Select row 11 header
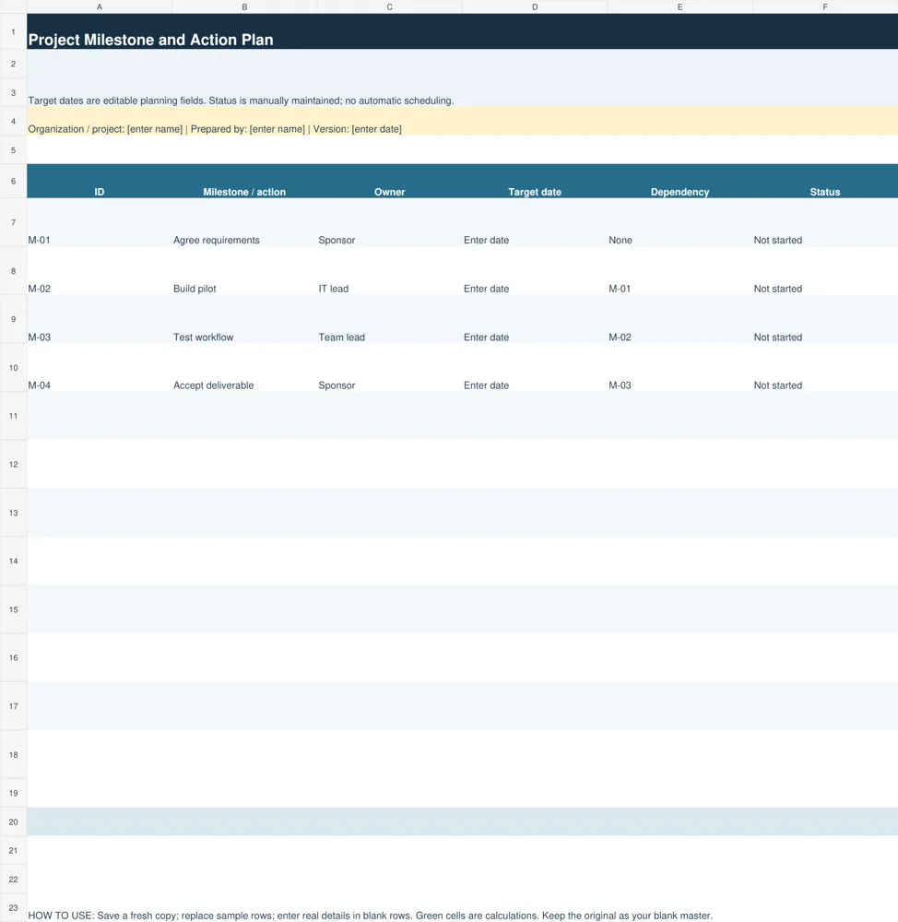The image size is (898, 922). pyautogui.click(x=14, y=416)
